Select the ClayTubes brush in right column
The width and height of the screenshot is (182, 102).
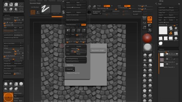[145, 76]
